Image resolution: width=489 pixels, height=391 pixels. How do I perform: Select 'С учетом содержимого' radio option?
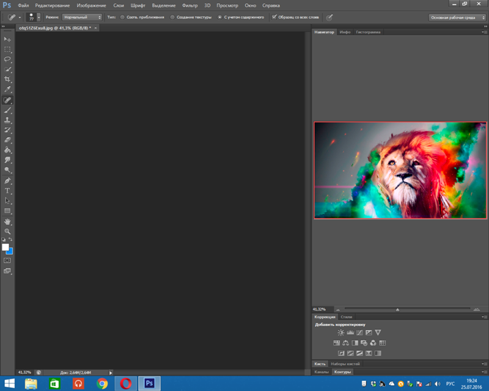(220, 17)
